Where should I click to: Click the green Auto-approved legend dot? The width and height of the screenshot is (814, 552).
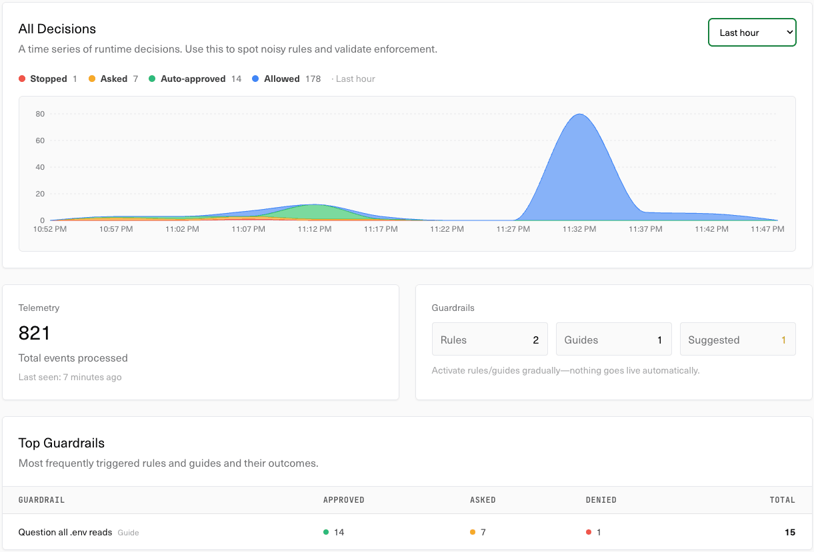pos(152,79)
